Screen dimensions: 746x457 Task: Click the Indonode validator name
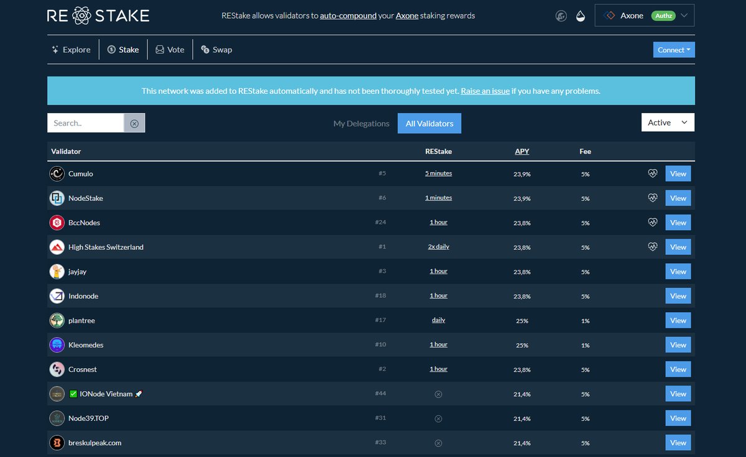click(83, 296)
